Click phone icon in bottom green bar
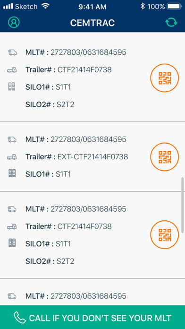 [x=20, y=318]
